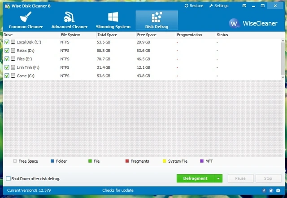The width and height of the screenshot is (287, 198).
Task: Click the blue Folder legend swatch
Action: (x=52, y=161)
